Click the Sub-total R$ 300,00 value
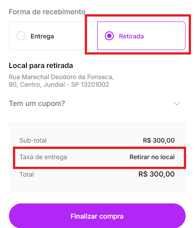 tap(159, 140)
